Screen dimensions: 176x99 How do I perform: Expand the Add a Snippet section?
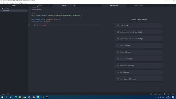pos(139,72)
